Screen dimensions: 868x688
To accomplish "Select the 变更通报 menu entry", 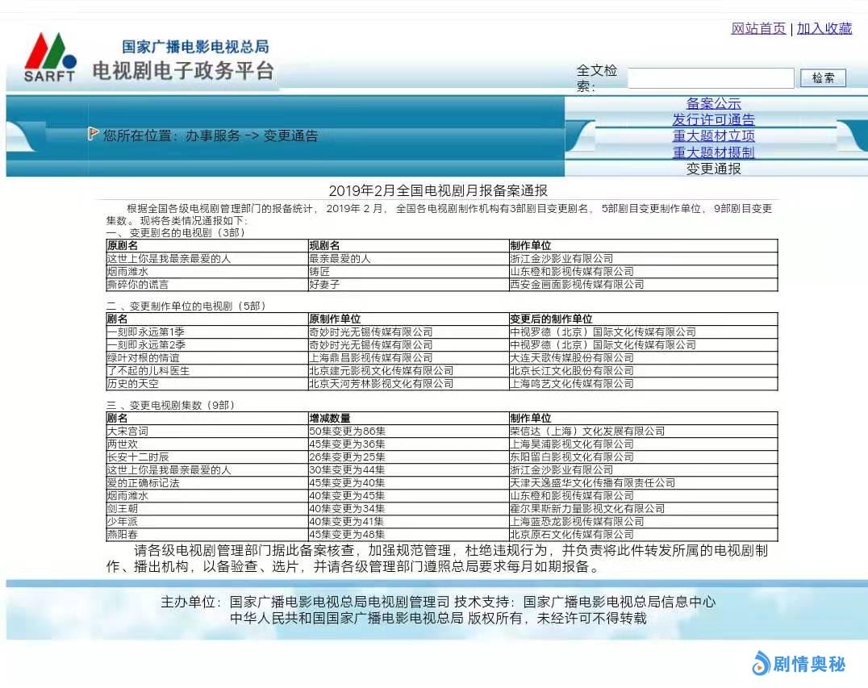I will (713, 169).
